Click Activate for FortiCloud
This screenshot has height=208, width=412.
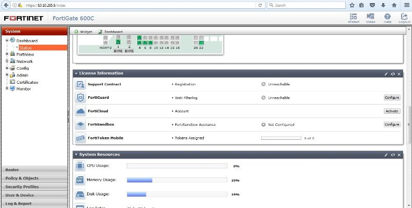coord(392,111)
